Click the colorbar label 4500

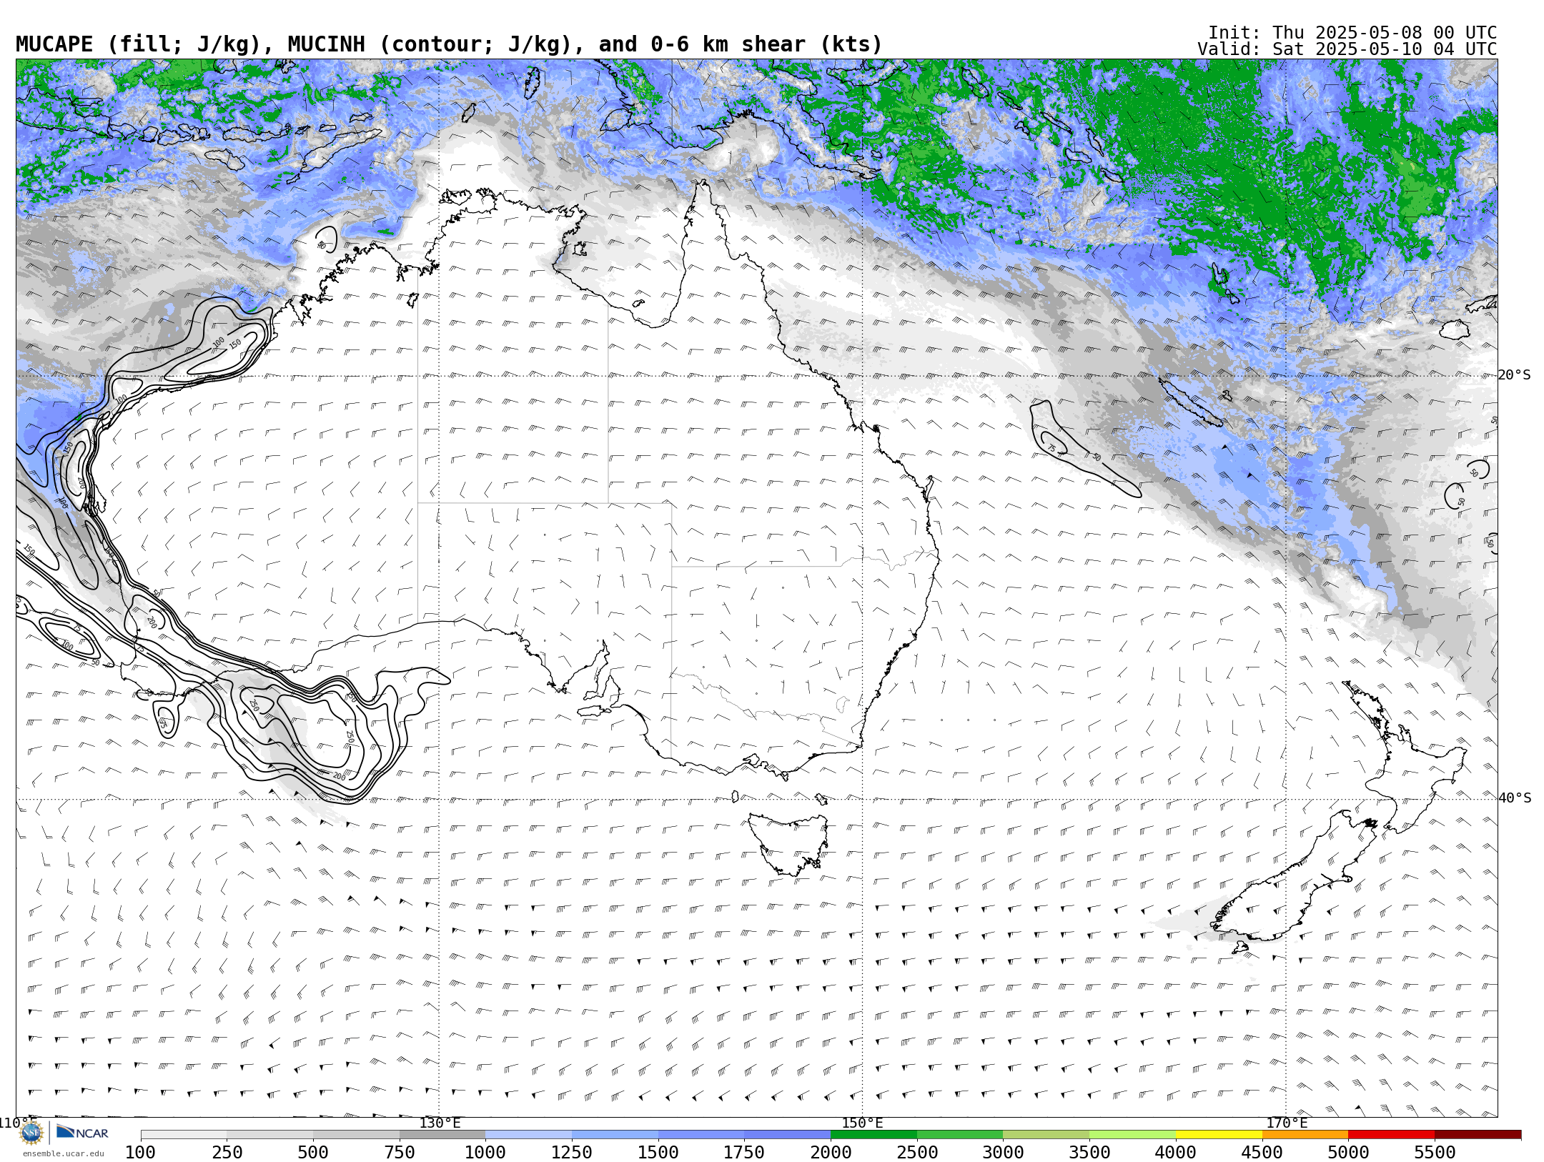(1262, 1153)
